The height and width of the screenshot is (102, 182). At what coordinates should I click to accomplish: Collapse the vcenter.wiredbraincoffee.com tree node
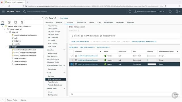tap(2, 26)
